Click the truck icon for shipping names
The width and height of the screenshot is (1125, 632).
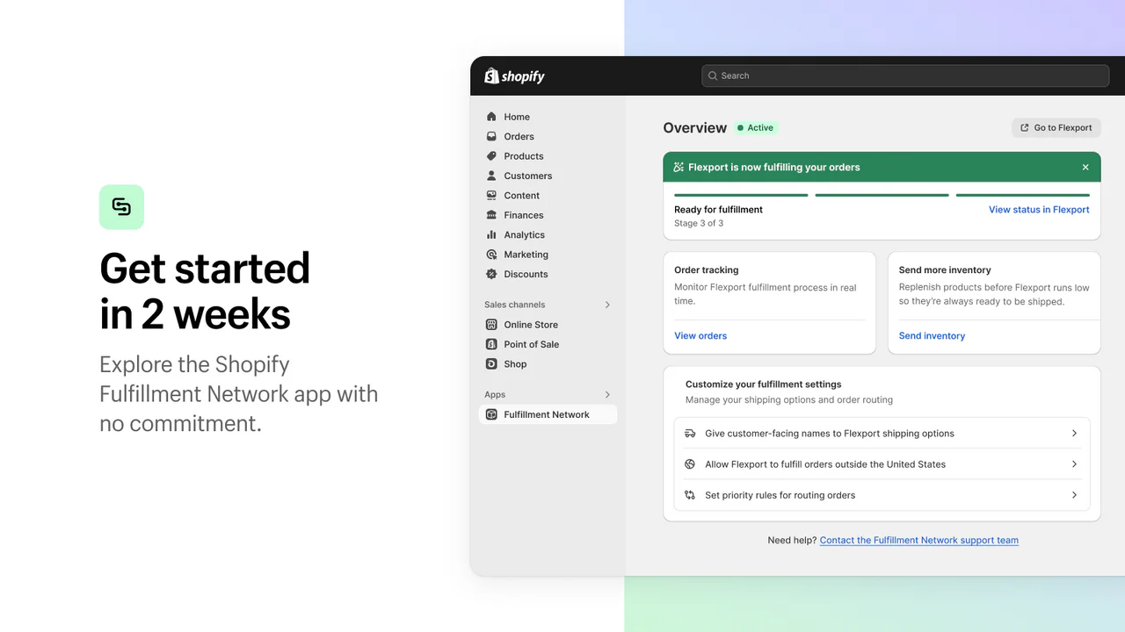[690, 434]
